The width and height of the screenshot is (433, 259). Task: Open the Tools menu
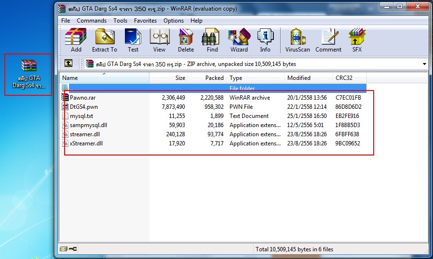(120, 21)
